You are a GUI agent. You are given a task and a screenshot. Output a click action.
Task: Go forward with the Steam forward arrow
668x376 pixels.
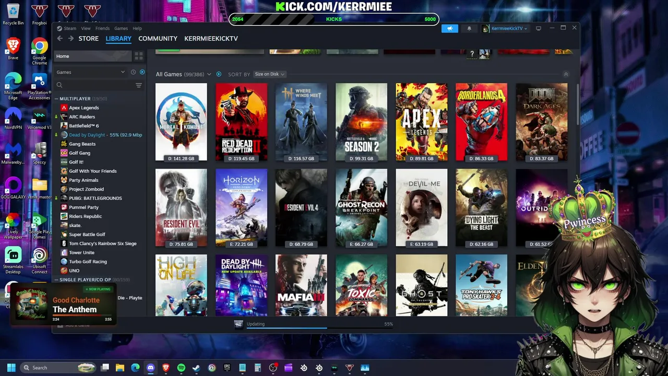70,39
